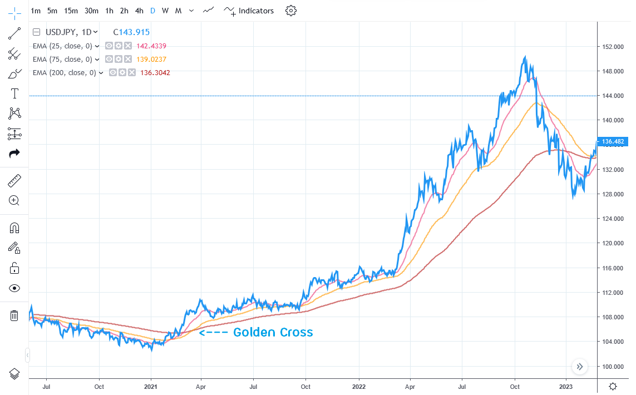The image size is (636, 395).
Task: Open chart settings gear icon
Action: [290, 11]
